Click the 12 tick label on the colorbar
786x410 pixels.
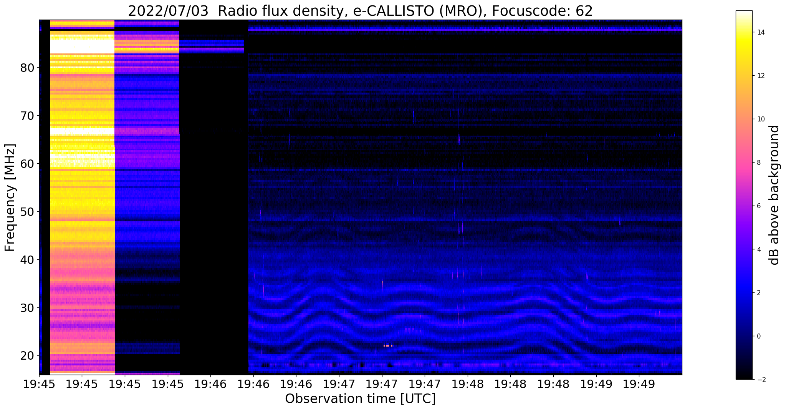(760, 76)
